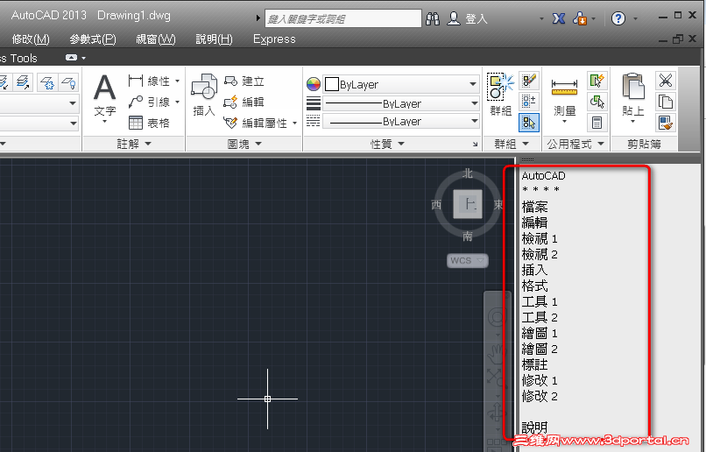The height and width of the screenshot is (452, 706).
Task: Click the match properties brush icon
Action: click(666, 123)
